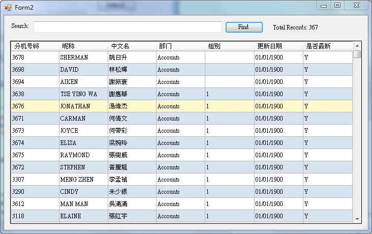
Task: Sort by the 是否最新 column header
Action: pos(328,46)
